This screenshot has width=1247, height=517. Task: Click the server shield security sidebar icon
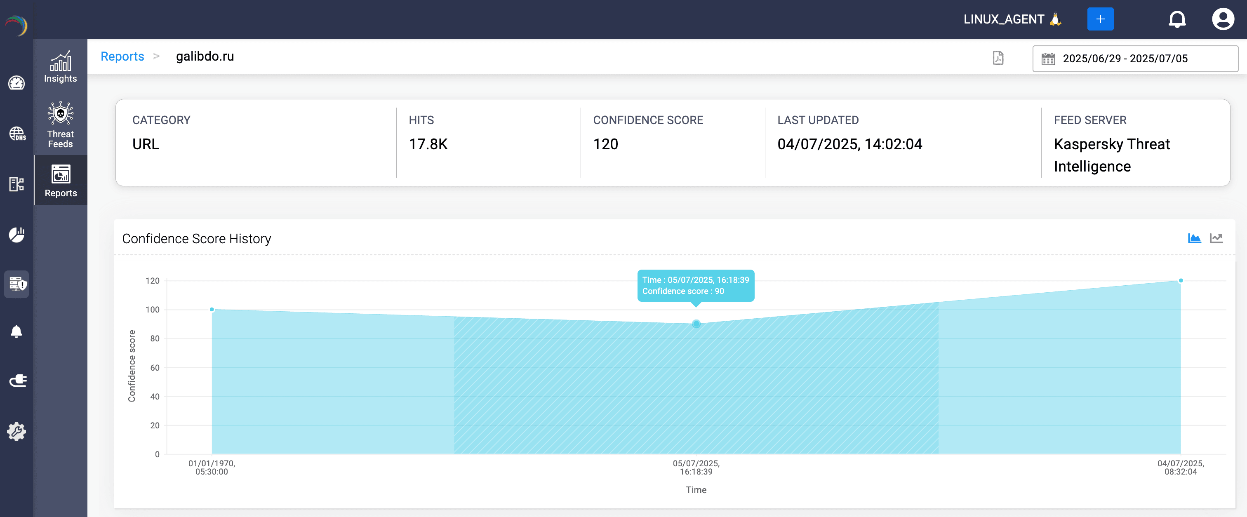17,284
